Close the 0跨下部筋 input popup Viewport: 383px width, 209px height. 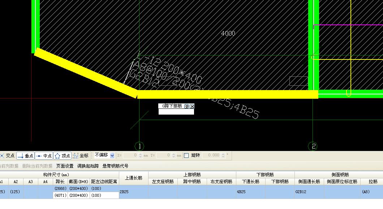pos(192,106)
